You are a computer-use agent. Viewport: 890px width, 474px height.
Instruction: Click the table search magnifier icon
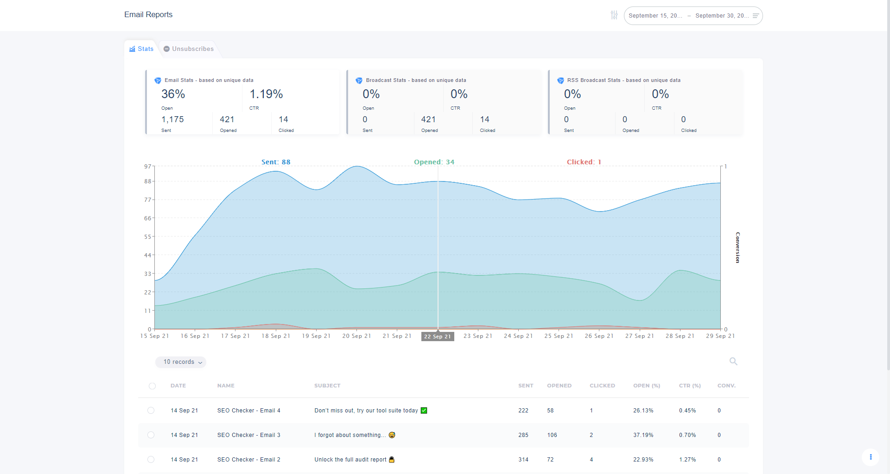pyautogui.click(x=733, y=361)
